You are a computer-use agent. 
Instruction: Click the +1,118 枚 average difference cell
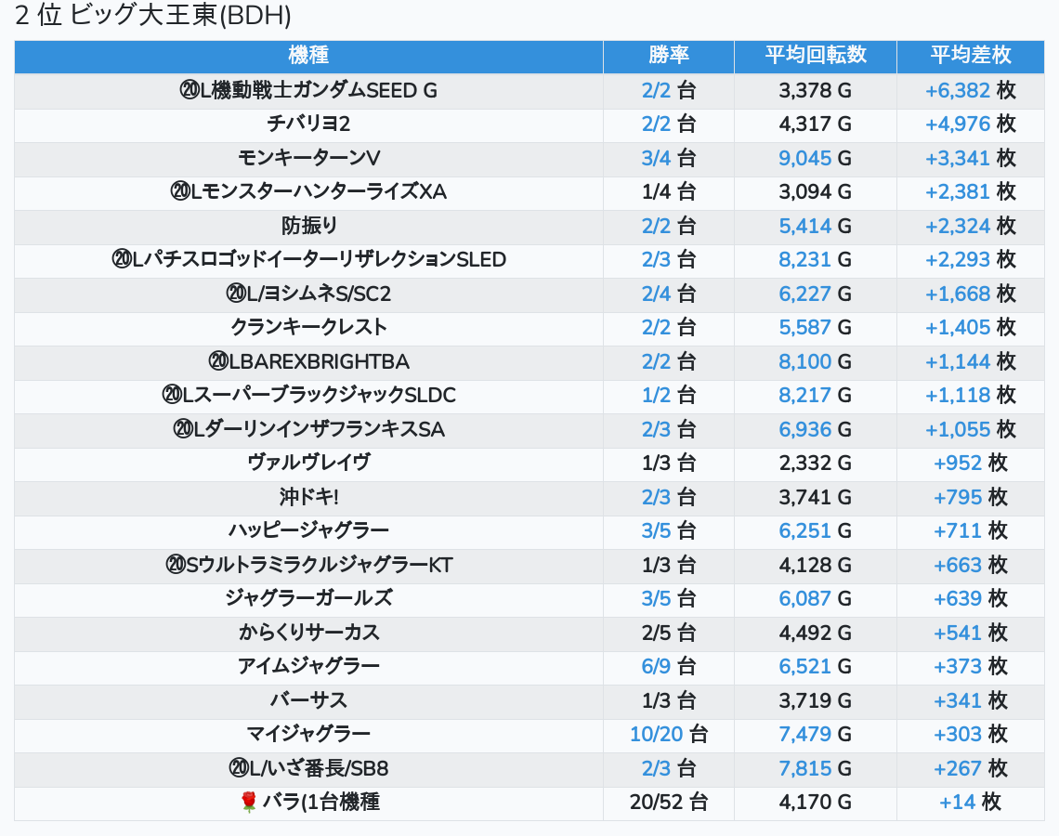(x=971, y=395)
